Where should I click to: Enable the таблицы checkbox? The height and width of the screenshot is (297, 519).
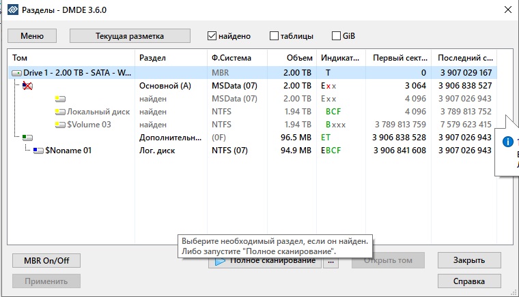pyautogui.click(x=275, y=35)
